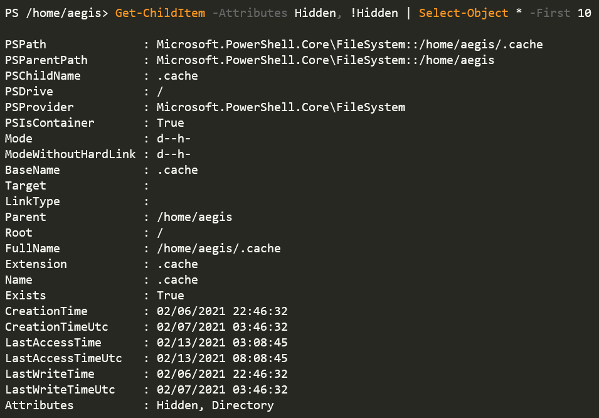Click the Attributes value Hidden, Directory
This screenshot has height=418, width=599.
pyautogui.click(x=215, y=405)
